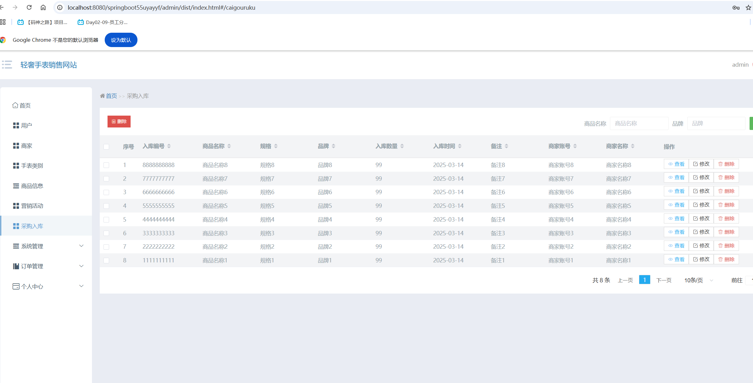Screen dimensions: 753x383
Task: Go to 手表类别 sidebar item
Action: (32, 166)
